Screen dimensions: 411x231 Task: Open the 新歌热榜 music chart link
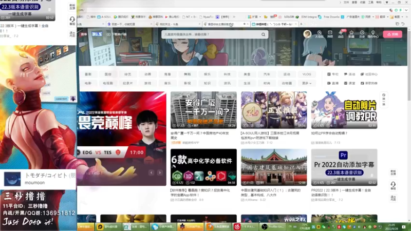(x=369, y=83)
